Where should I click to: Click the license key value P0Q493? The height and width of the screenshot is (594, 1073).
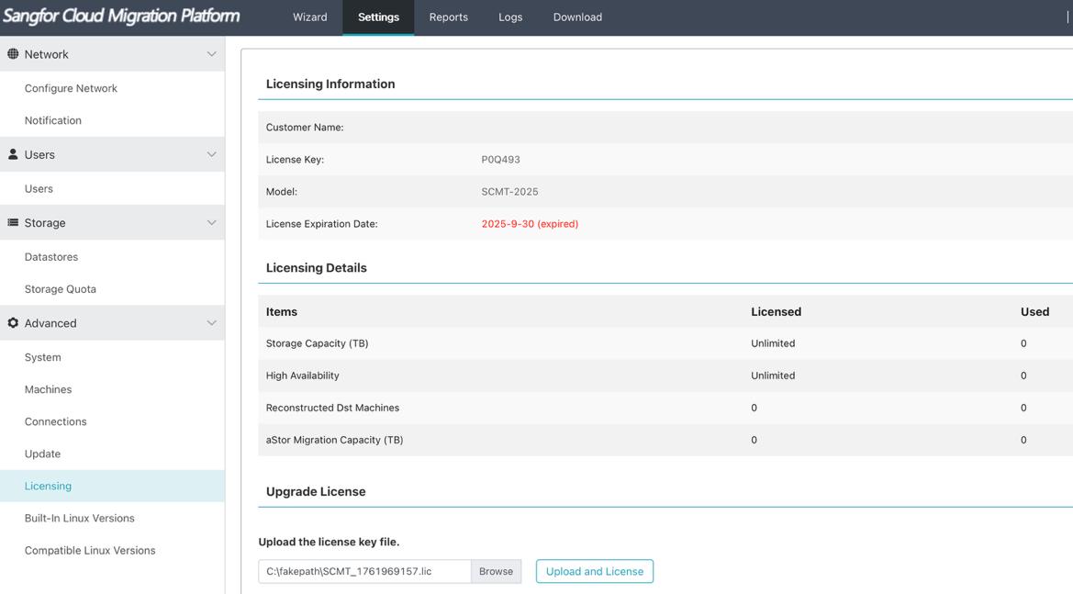pyautogui.click(x=500, y=160)
